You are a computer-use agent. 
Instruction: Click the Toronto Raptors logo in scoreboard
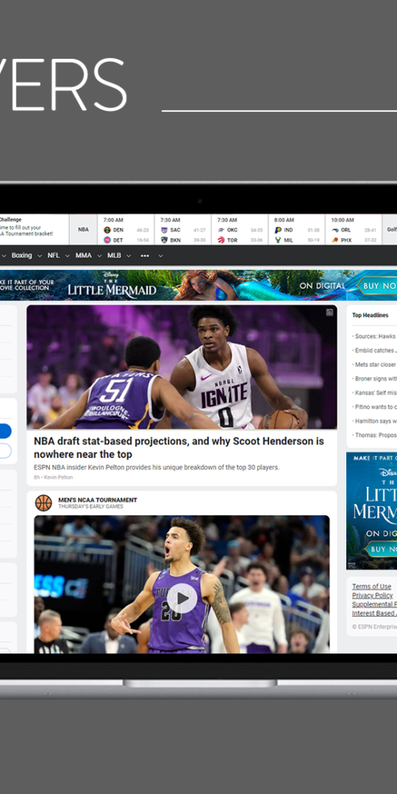pyautogui.click(x=221, y=240)
